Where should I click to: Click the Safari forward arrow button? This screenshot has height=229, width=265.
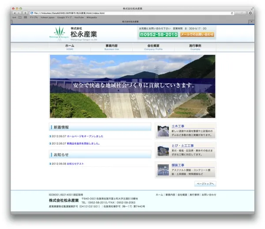point(19,13)
